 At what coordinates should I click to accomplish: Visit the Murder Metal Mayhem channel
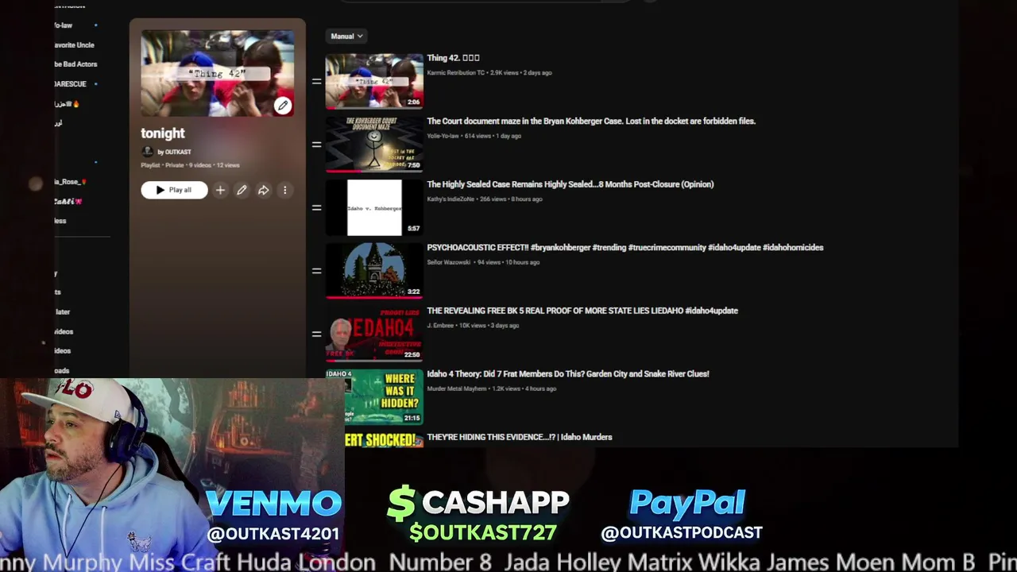click(458, 388)
